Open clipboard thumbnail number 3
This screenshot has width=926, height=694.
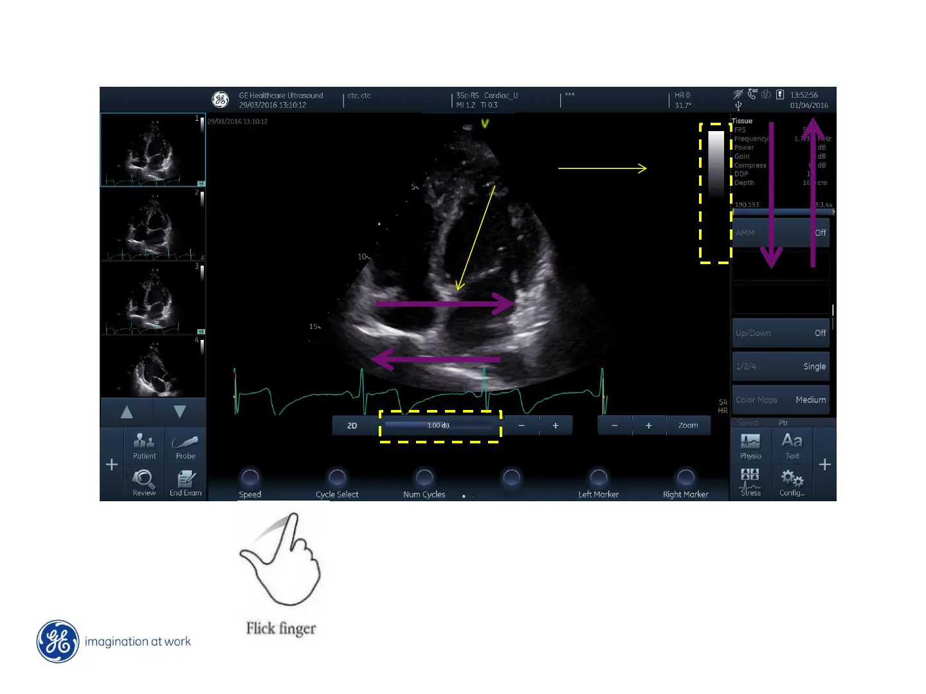pyautogui.click(x=153, y=298)
